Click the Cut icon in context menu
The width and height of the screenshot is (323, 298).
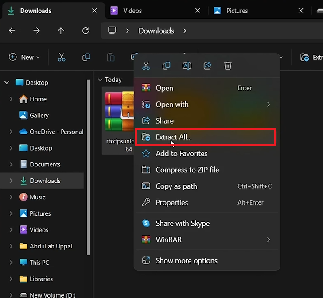[146, 66]
